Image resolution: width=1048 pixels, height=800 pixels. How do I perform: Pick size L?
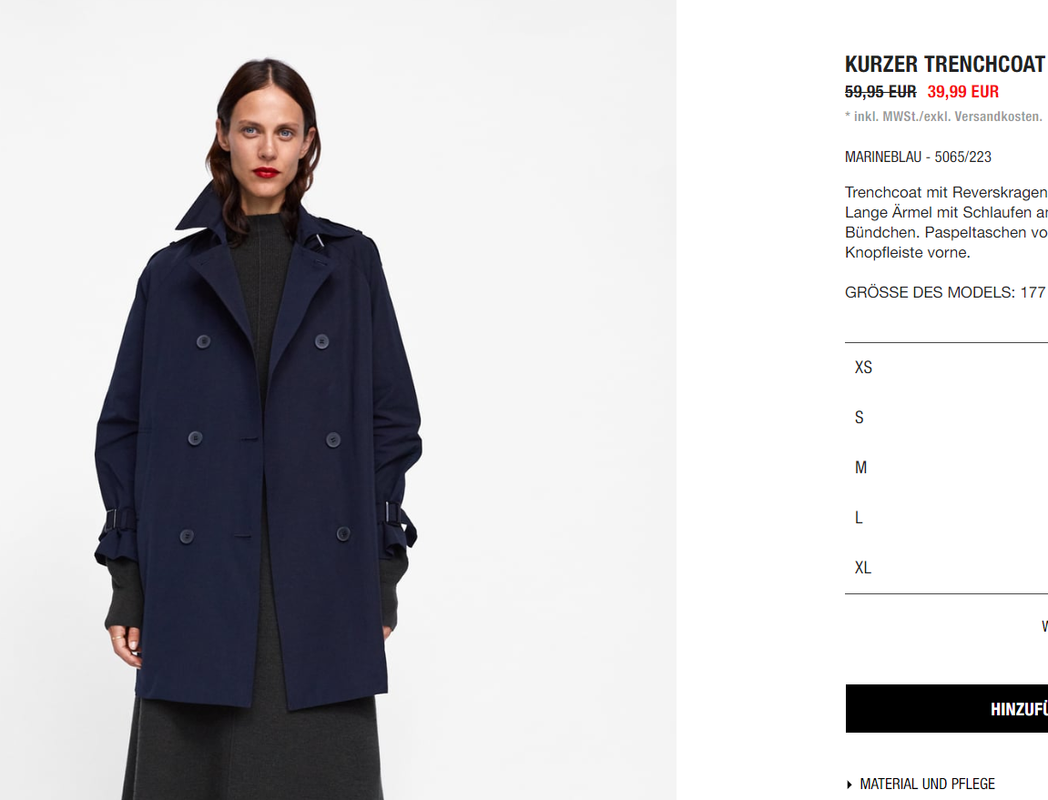pyautogui.click(x=946, y=518)
